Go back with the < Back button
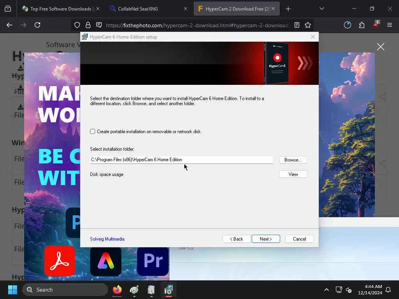This screenshot has height=299, width=399. [237, 239]
